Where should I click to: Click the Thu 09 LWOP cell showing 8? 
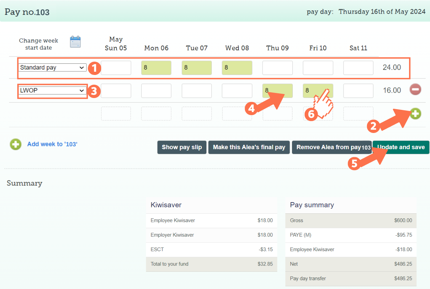tap(277, 91)
